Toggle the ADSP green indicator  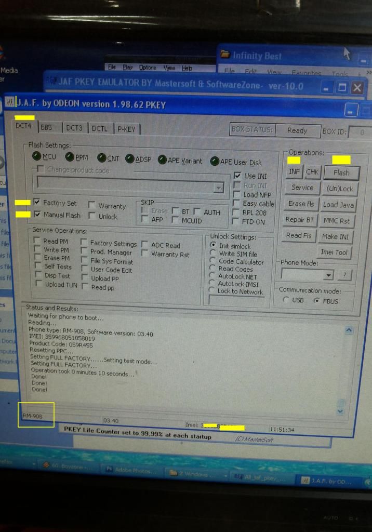point(130,159)
